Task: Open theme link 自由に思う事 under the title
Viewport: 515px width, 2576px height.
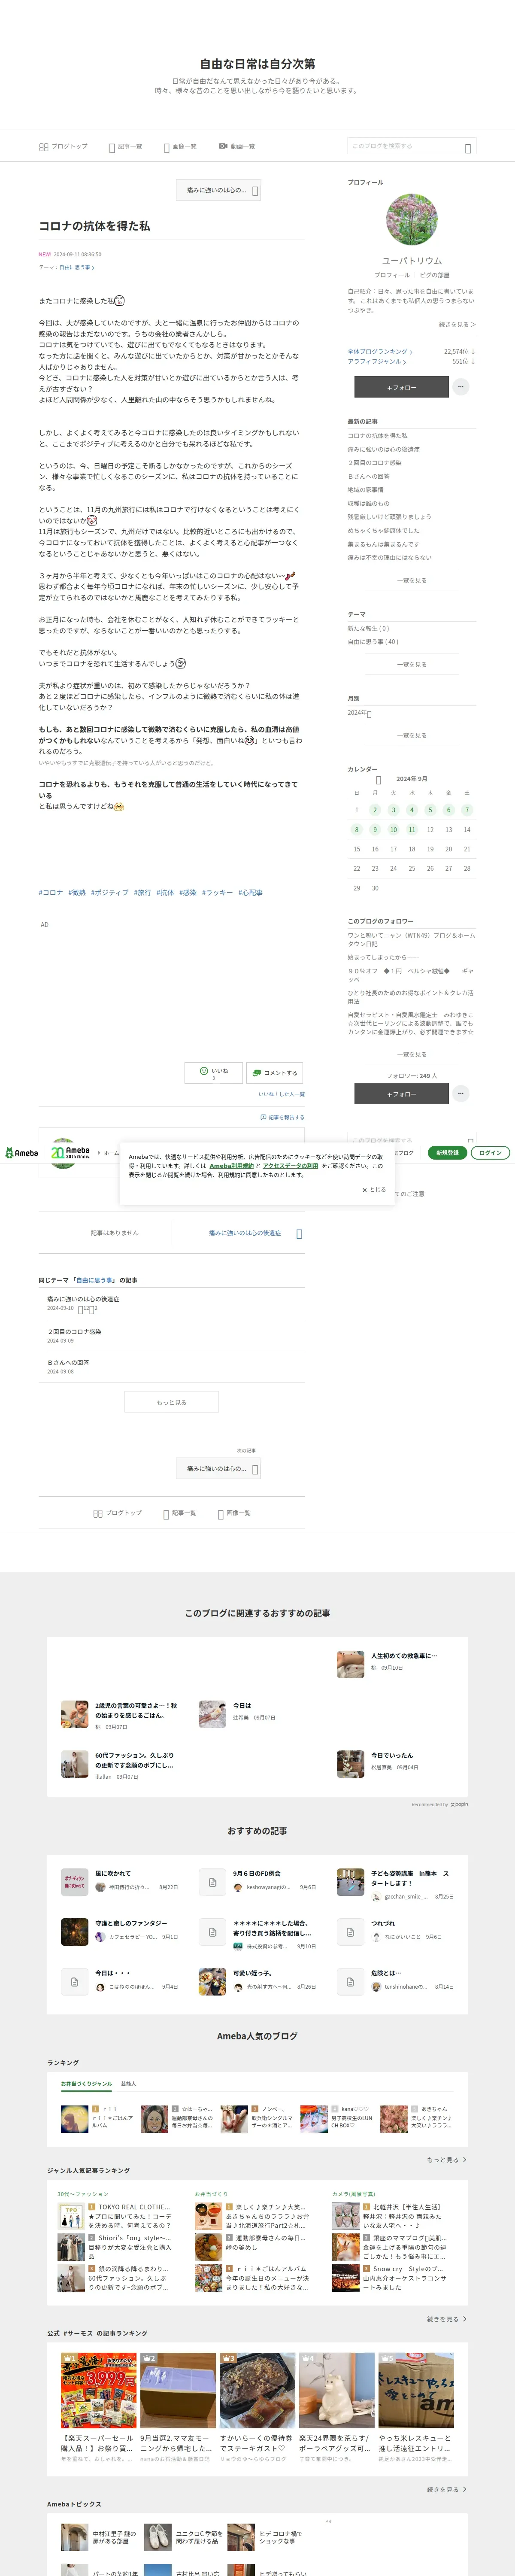Action: [x=76, y=267]
